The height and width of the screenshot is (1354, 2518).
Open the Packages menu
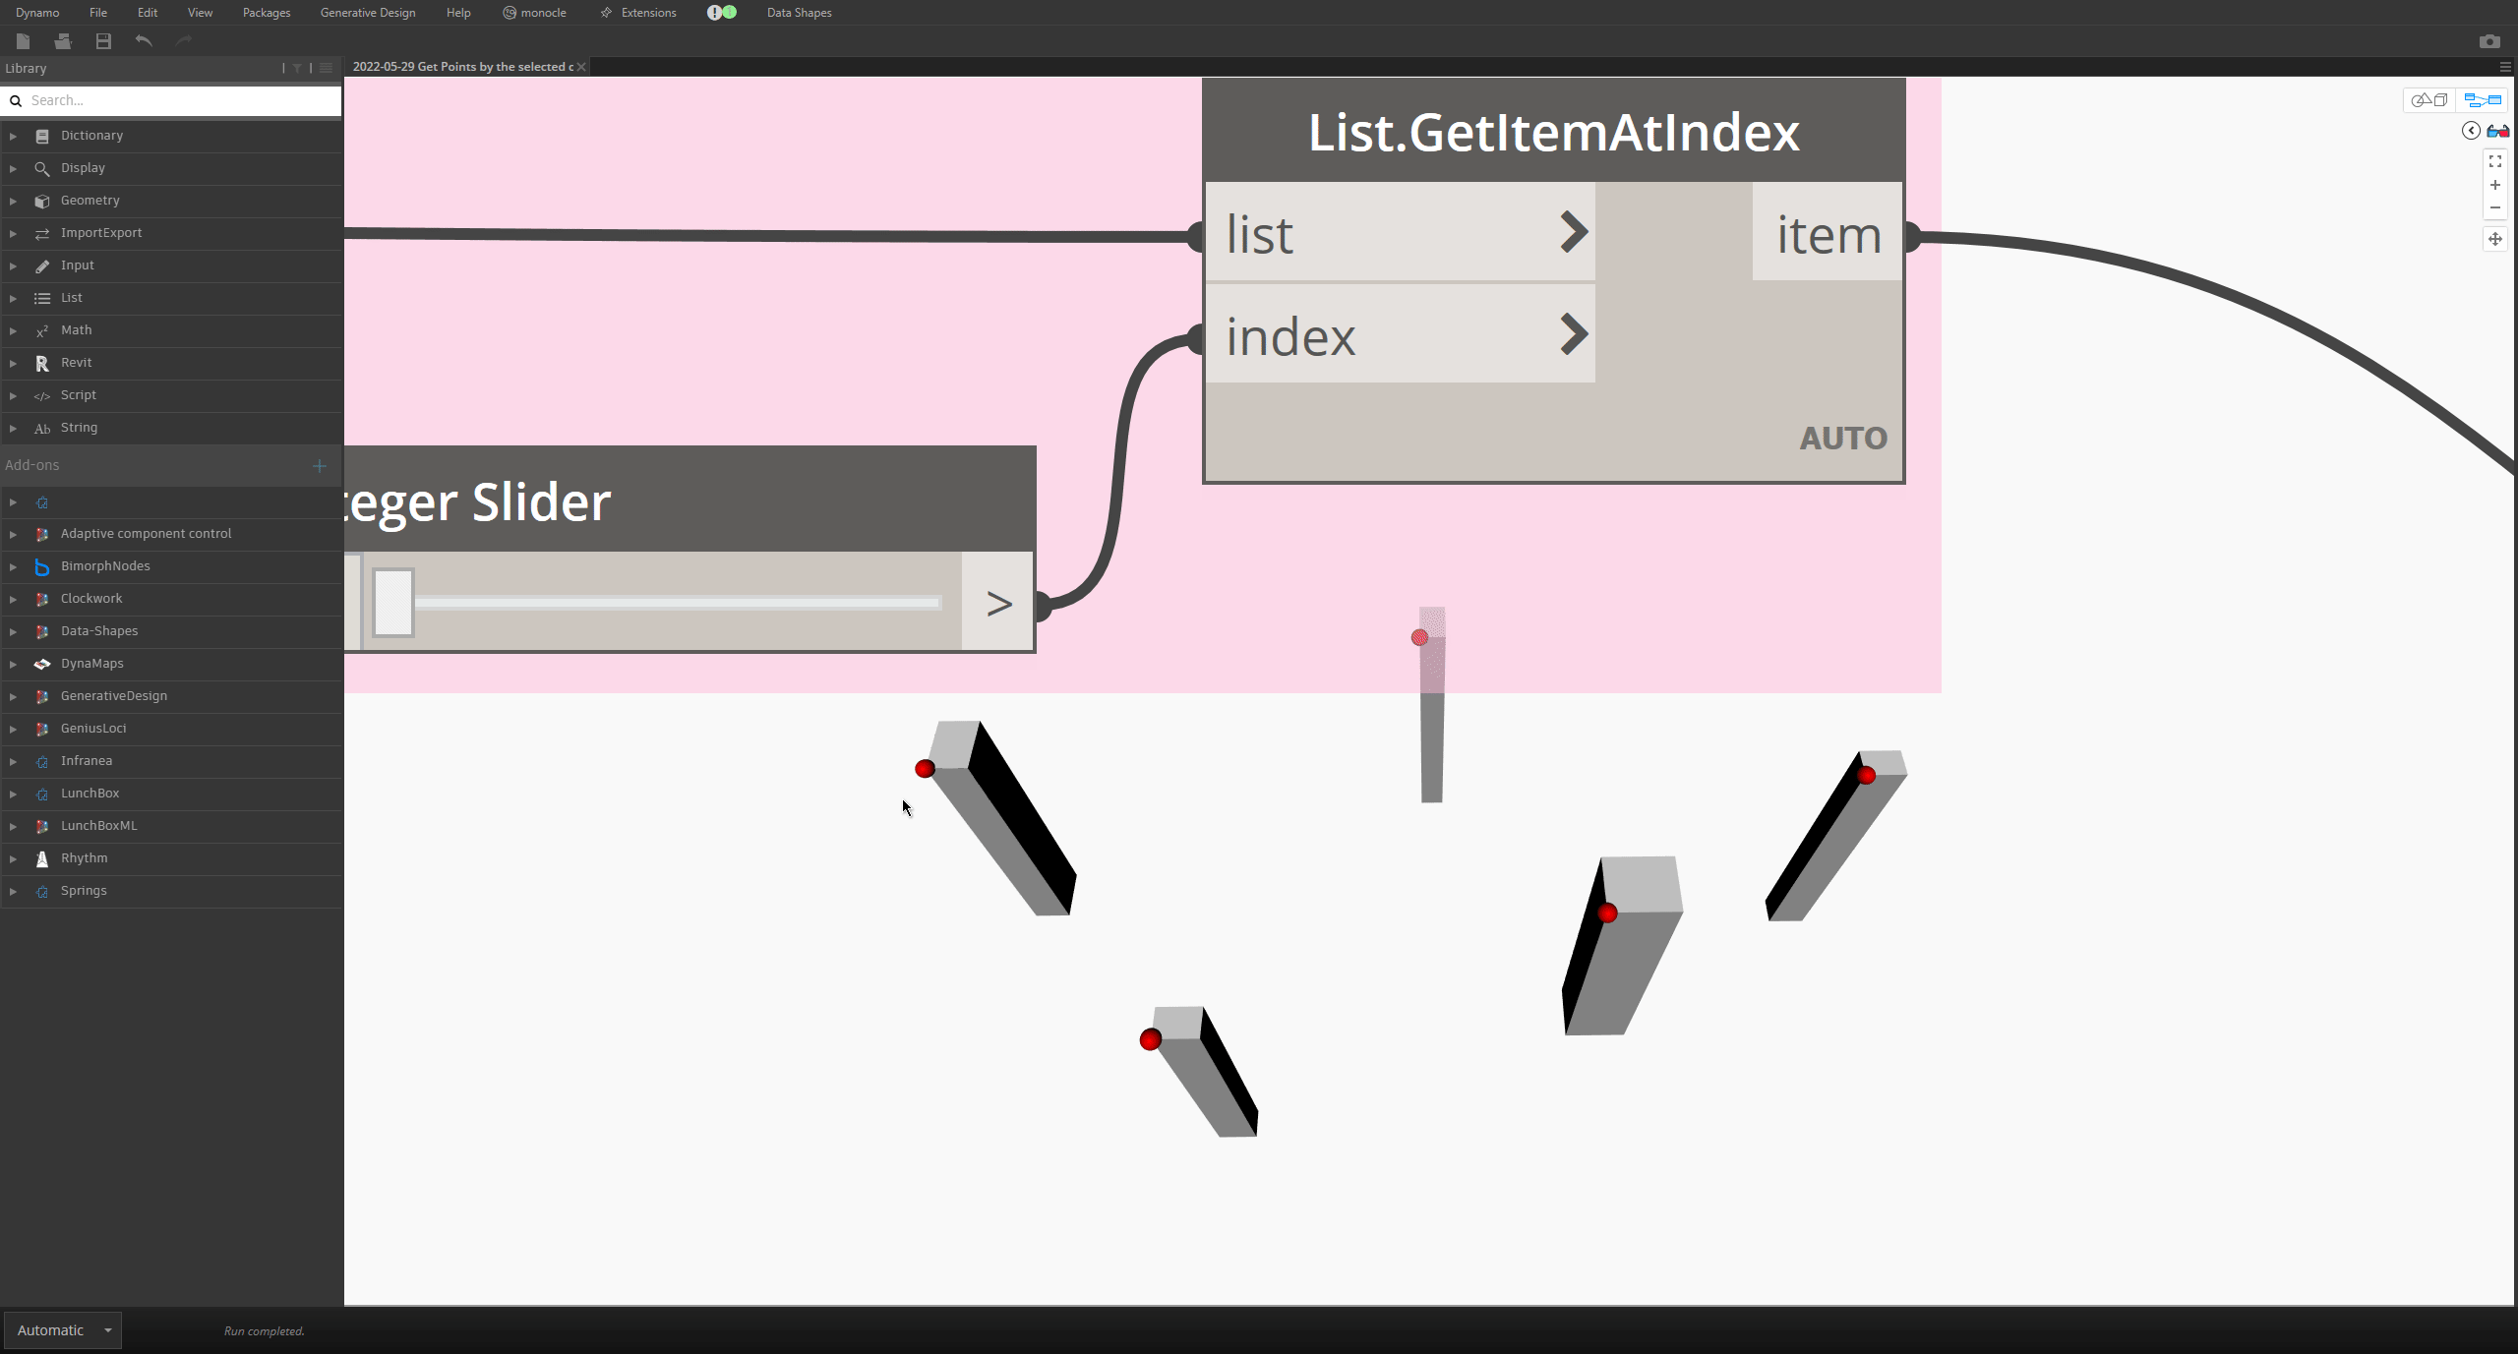[x=267, y=13]
